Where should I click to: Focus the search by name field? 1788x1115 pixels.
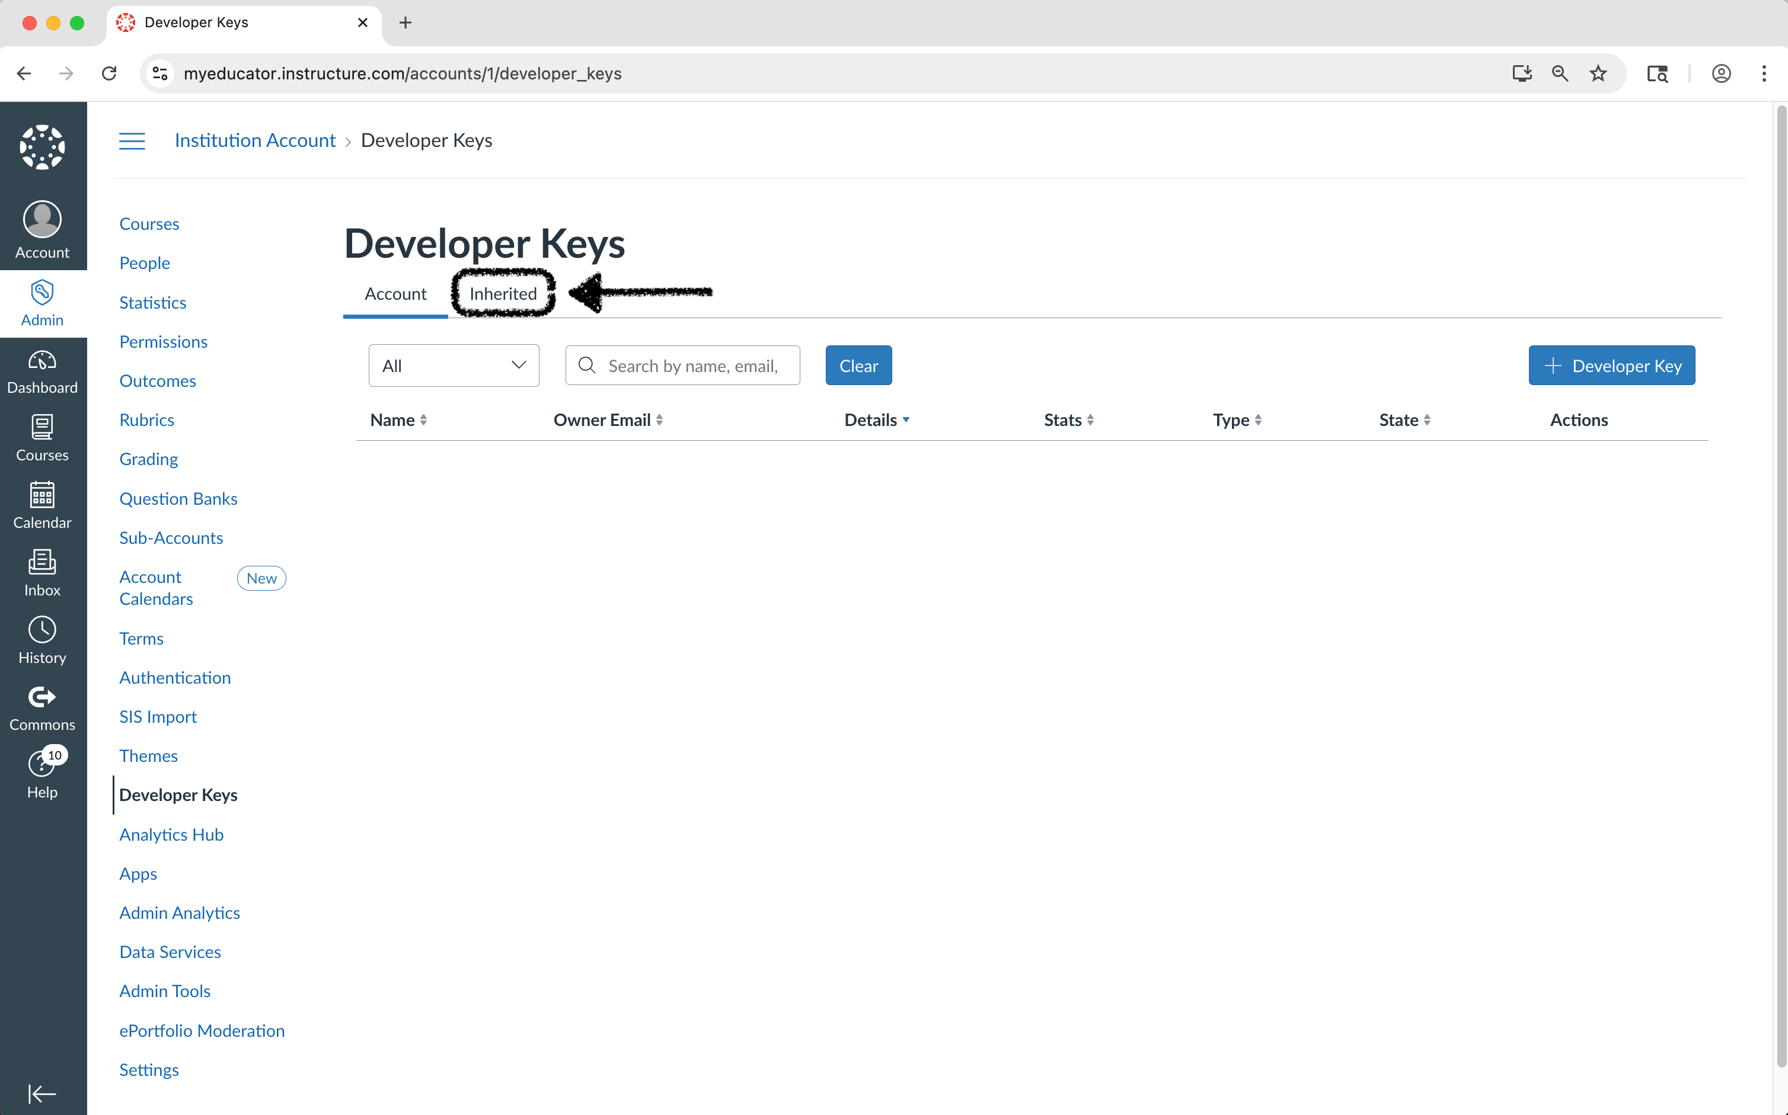pos(682,366)
